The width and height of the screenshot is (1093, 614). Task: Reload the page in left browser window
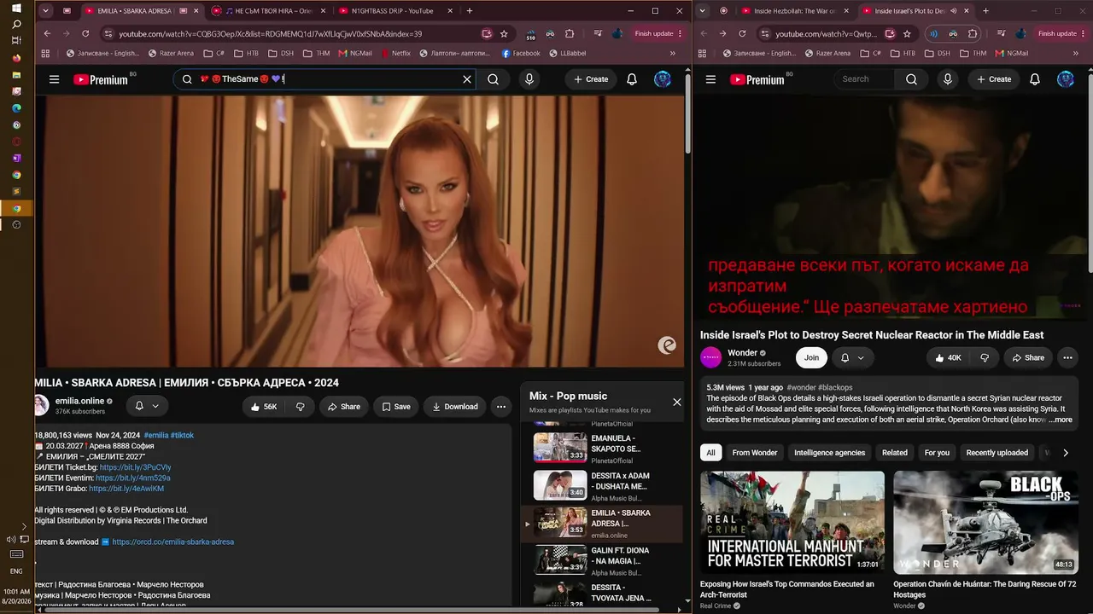85,33
